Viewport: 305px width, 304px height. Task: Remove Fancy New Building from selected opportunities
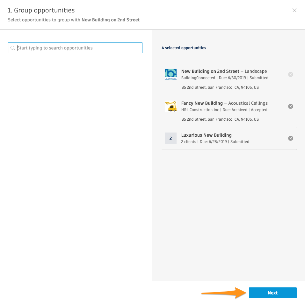point(291,106)
